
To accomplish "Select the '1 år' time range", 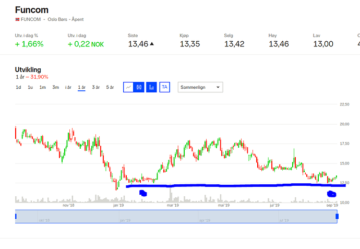I will click(x=81, y=88).
